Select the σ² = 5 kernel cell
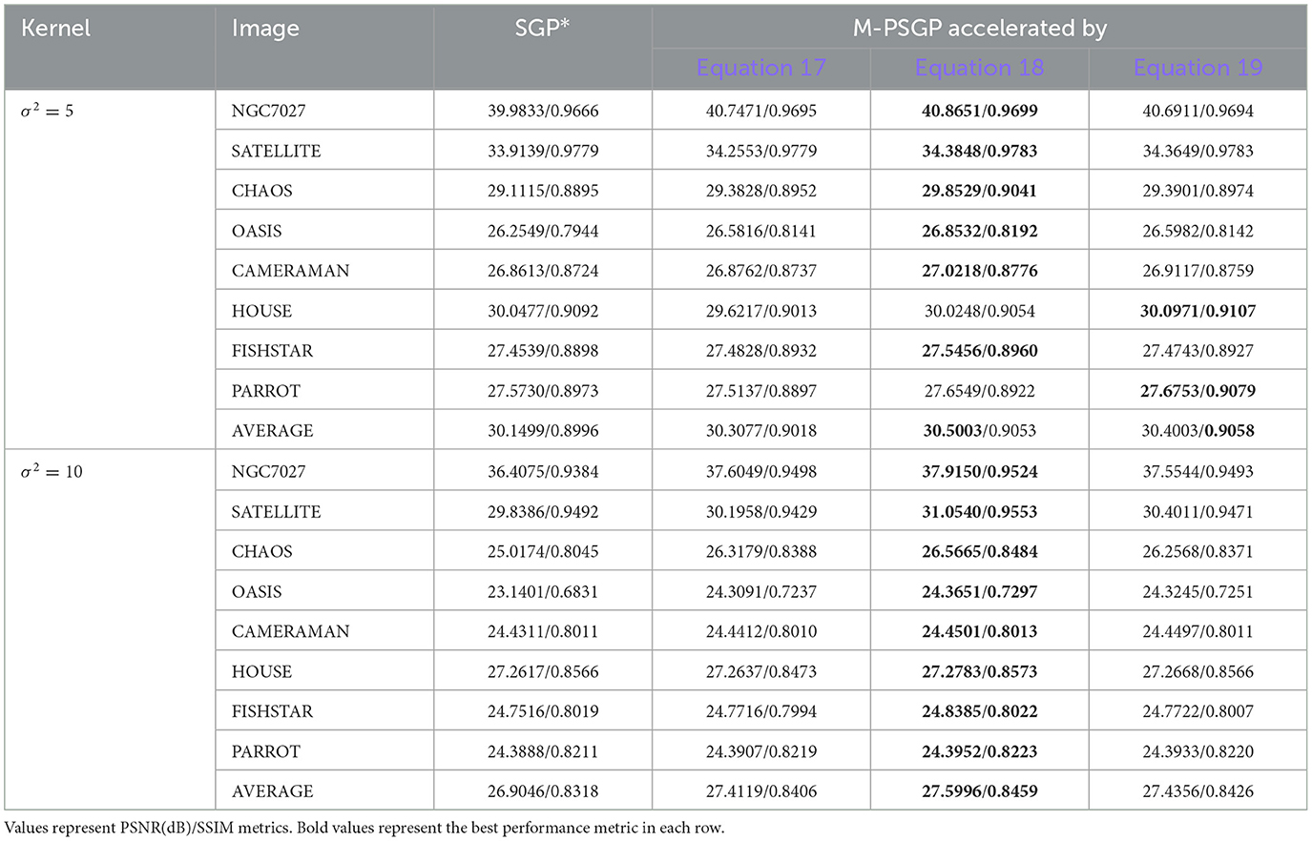 click(48, 111)
